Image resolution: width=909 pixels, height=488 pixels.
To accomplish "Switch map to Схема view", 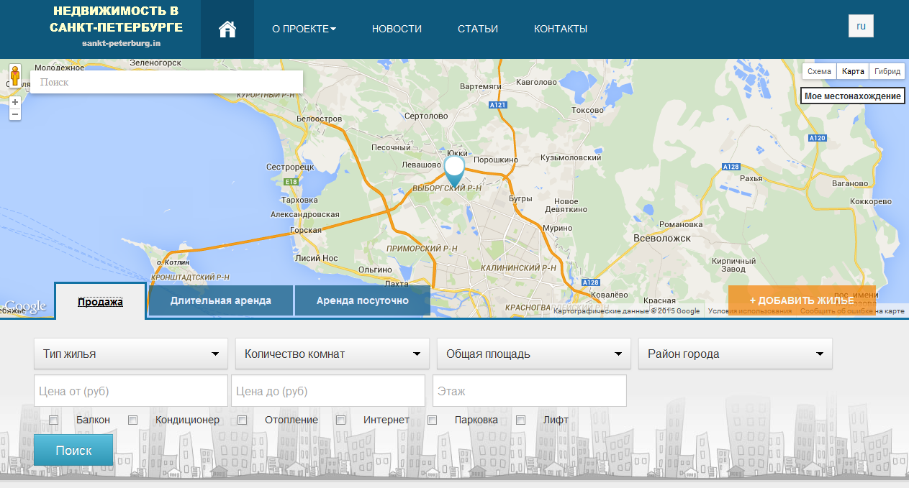I will pyautogui.click(x=819, y=71).
